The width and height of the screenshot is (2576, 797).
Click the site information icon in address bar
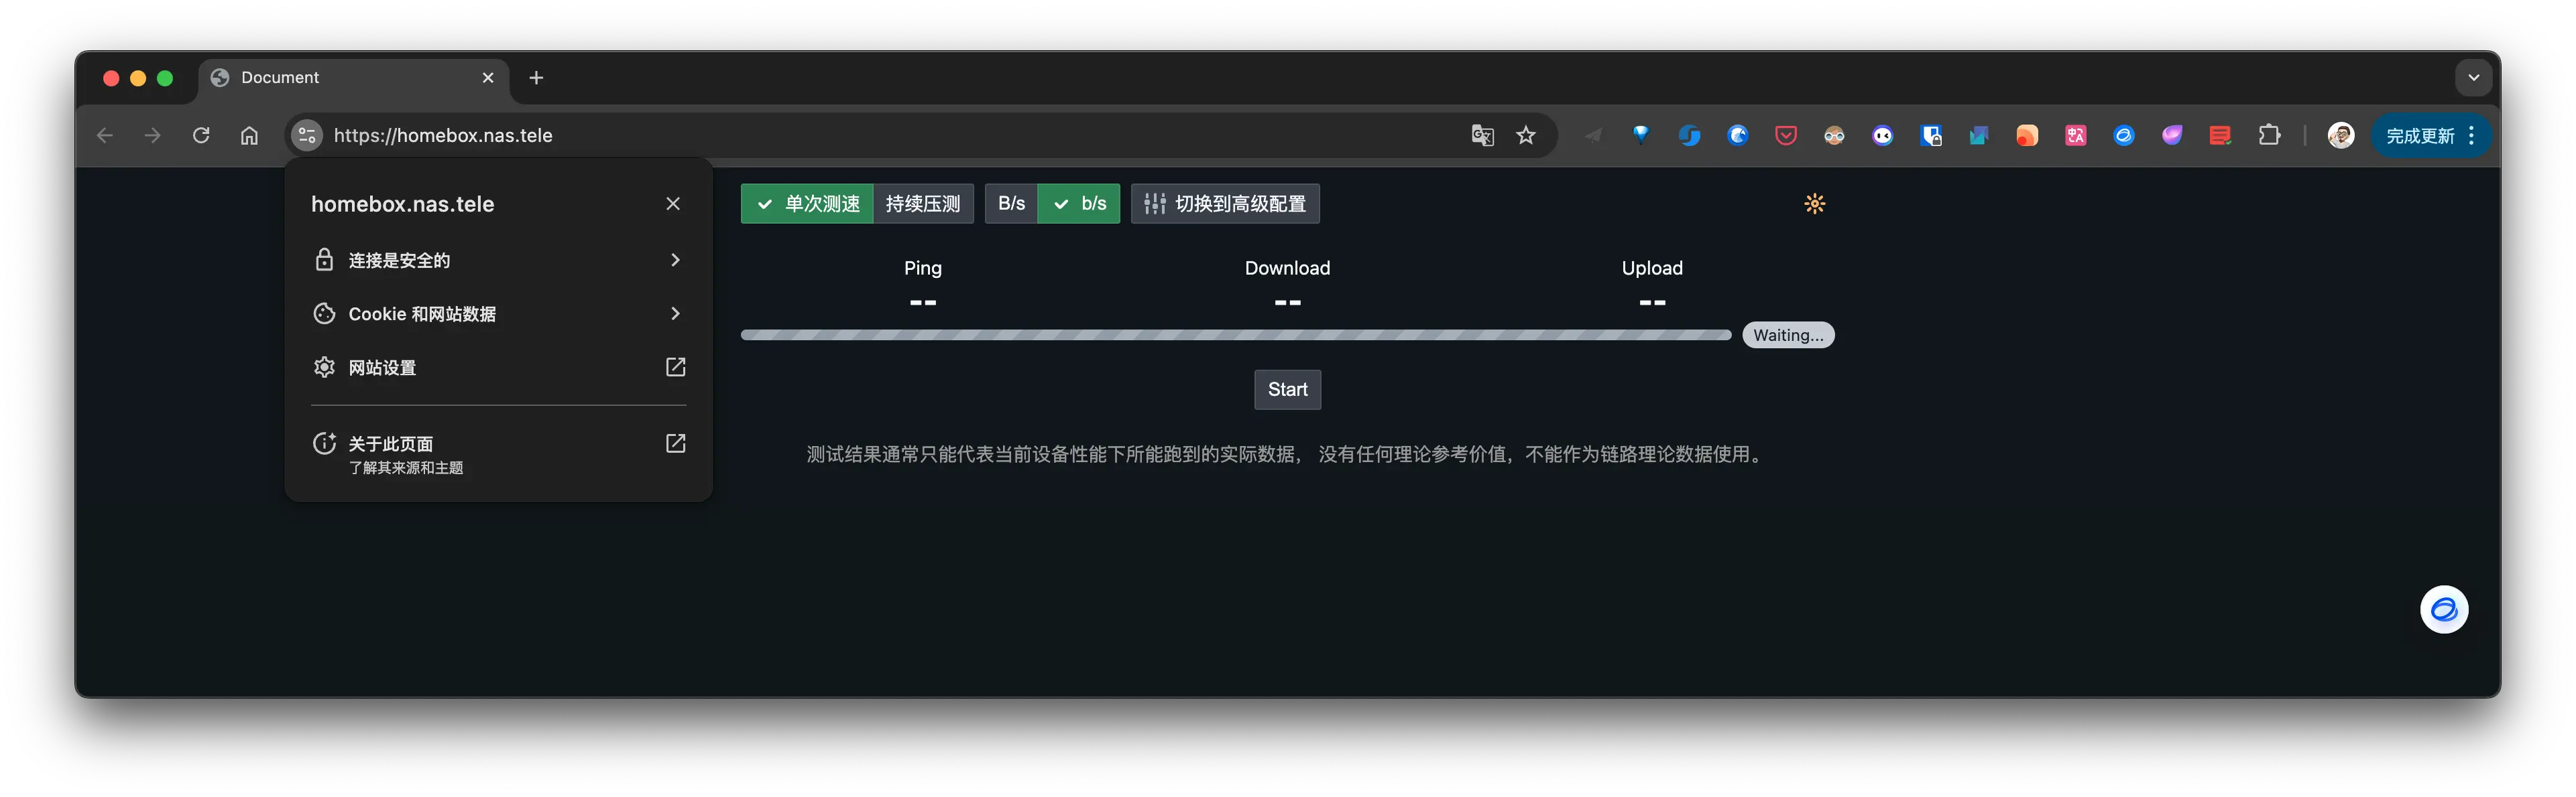(307, 135)
